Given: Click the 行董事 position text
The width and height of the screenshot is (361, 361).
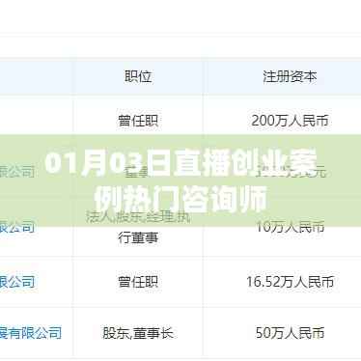Looking at the screenshot, I should point(138,237).
